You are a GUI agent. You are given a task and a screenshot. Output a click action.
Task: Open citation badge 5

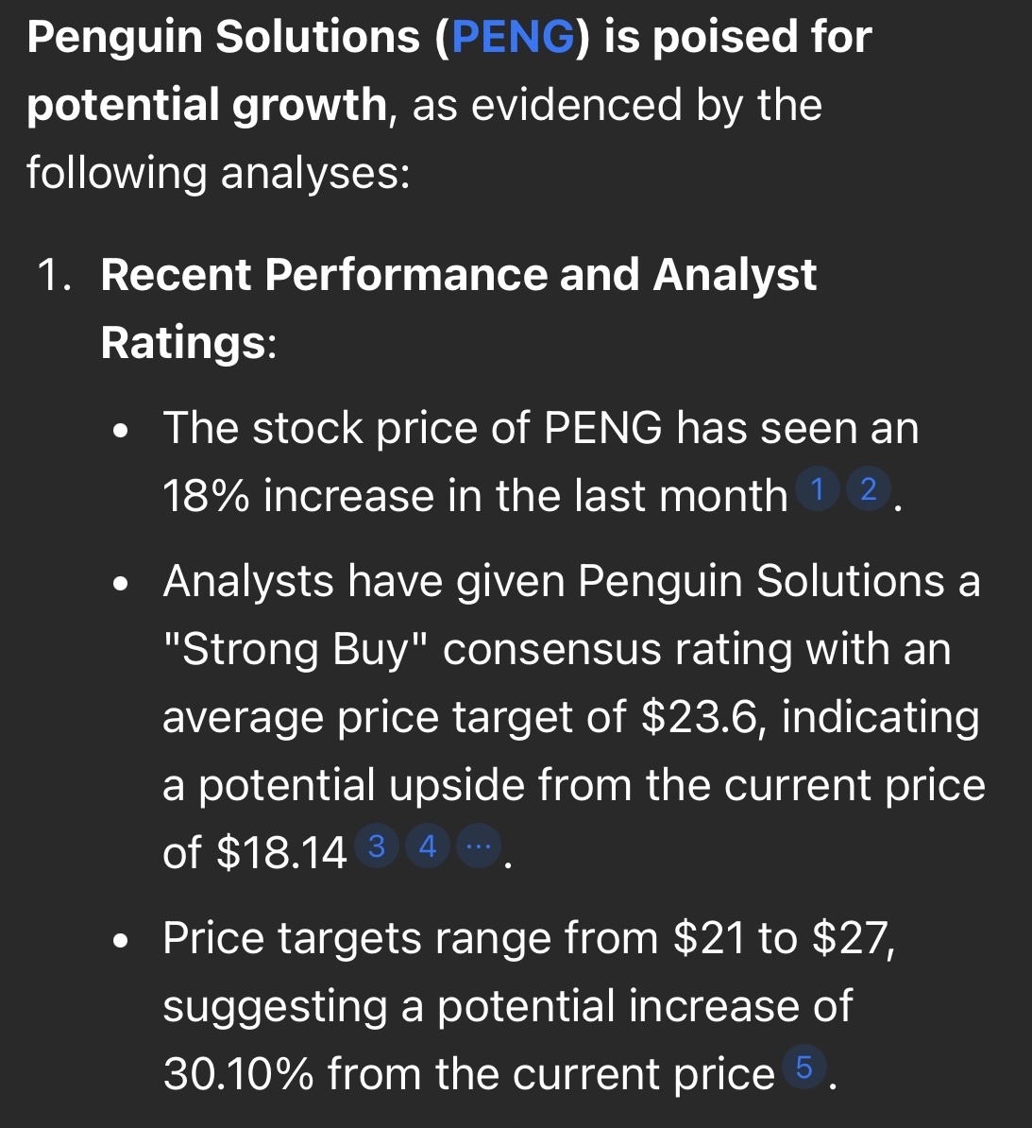coord(804,1067)
